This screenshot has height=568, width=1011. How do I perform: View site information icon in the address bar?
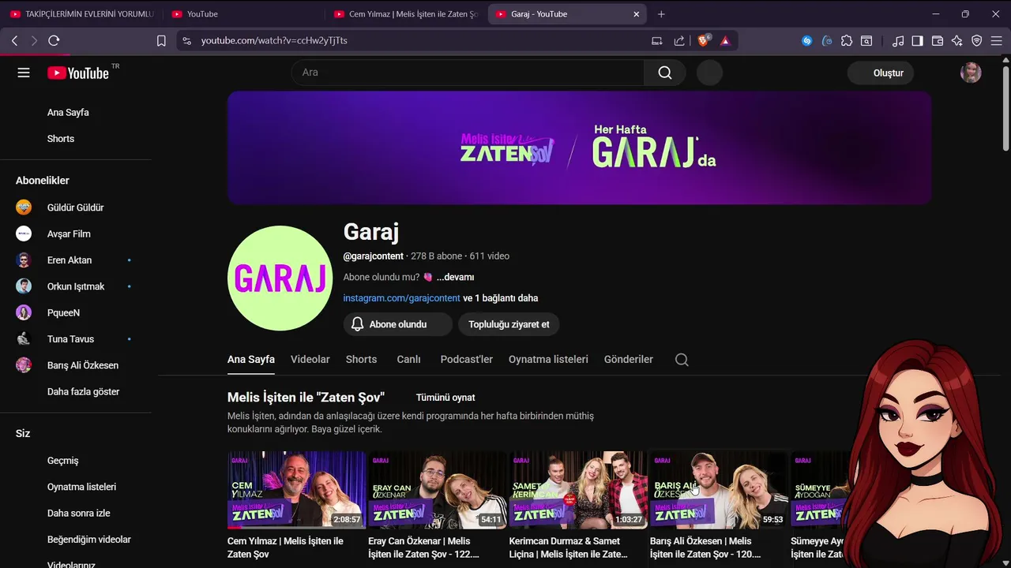pyautogui.click(x=186, y=40)
